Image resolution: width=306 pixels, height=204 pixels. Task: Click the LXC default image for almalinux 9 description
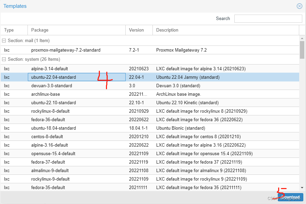pyautogui.click(x=201, y=171)
